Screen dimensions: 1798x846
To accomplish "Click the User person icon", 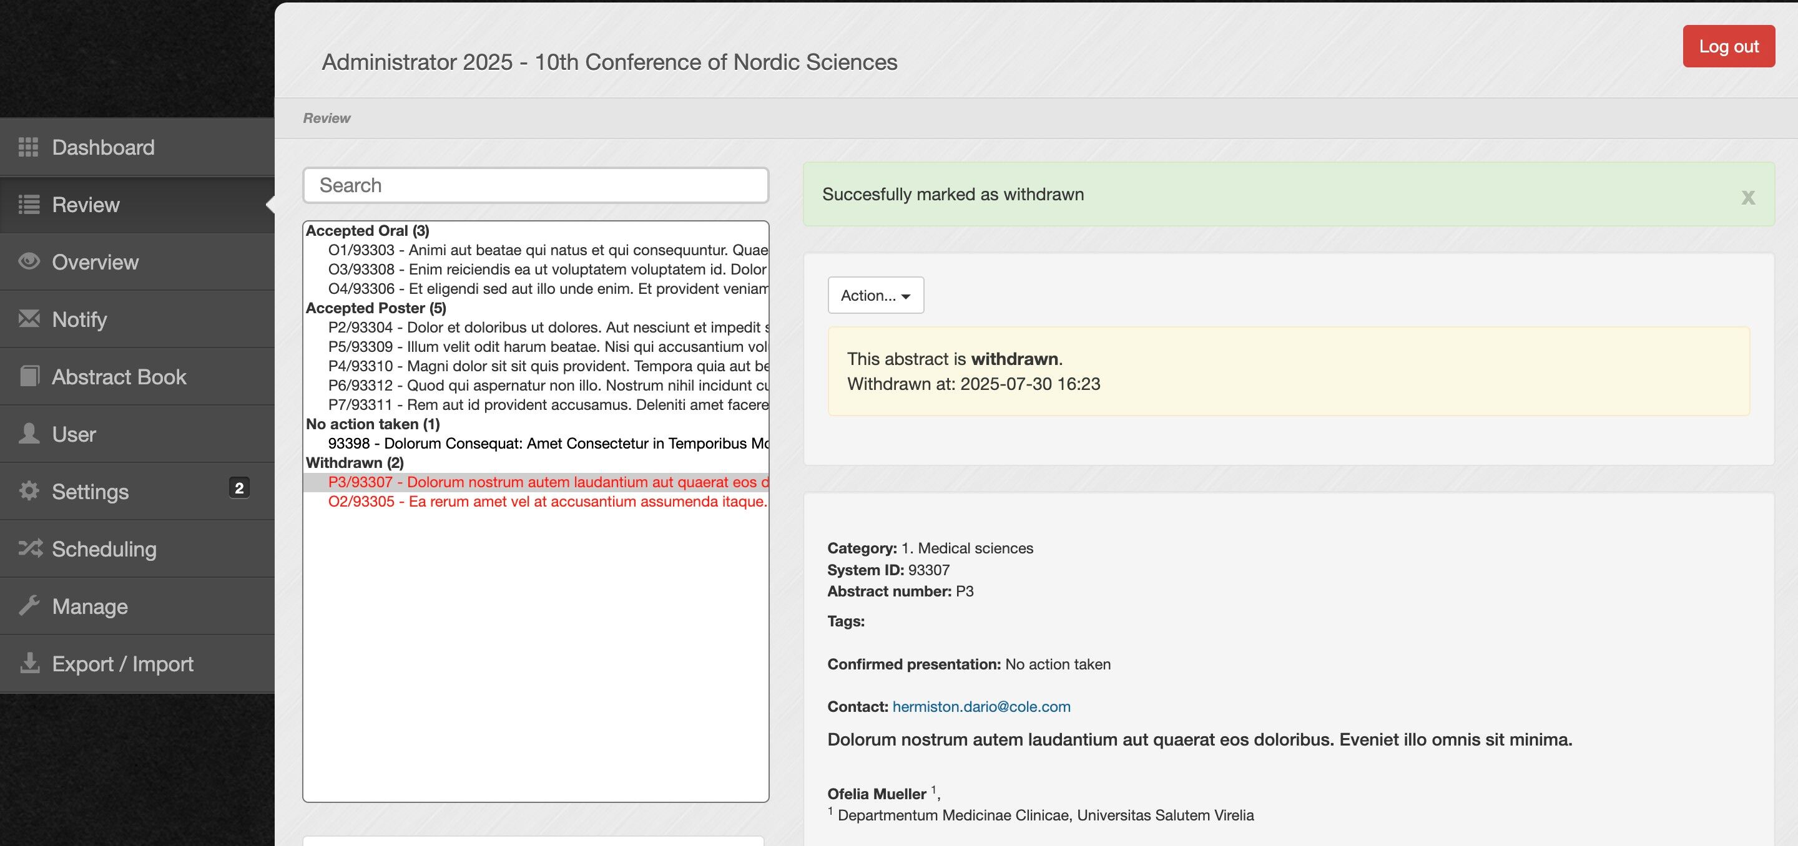I will 28,434.
